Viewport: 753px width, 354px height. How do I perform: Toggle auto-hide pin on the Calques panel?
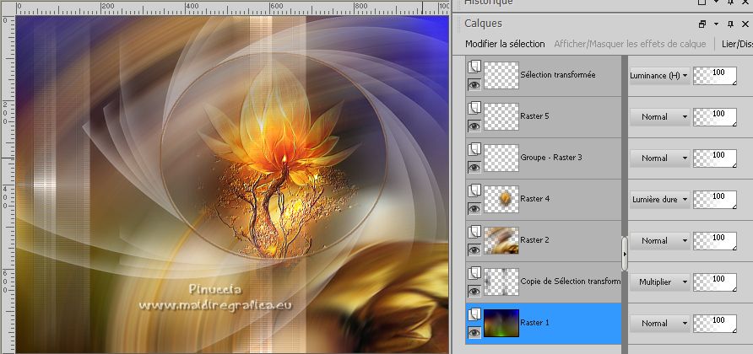click(x=730, y=24)
